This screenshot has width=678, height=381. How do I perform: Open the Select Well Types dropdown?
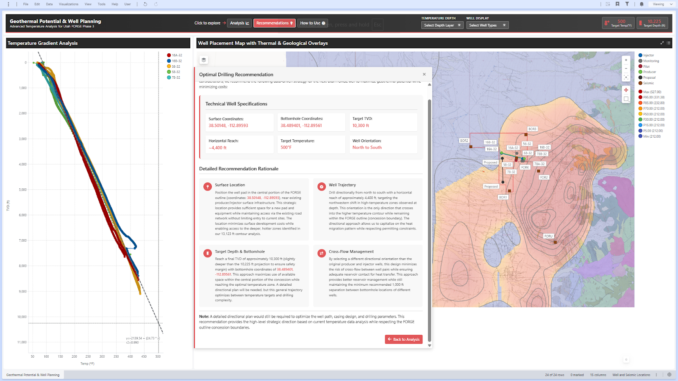(487, 25)
